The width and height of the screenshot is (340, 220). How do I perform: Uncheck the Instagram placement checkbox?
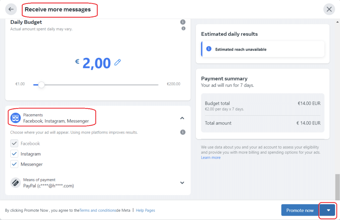[x=14, y=154]
